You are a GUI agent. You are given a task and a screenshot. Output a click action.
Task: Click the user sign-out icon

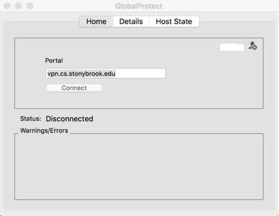tap(253, 46)
